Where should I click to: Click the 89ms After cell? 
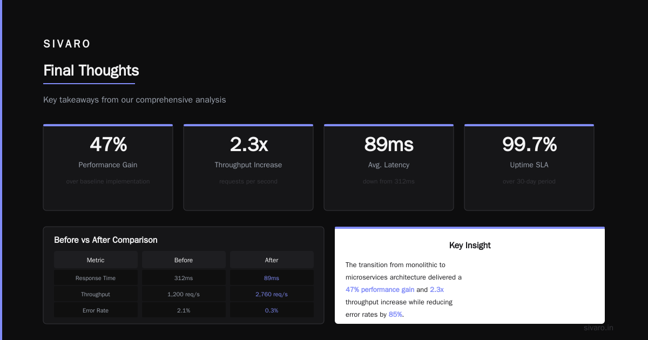click(x=272, y=278)
